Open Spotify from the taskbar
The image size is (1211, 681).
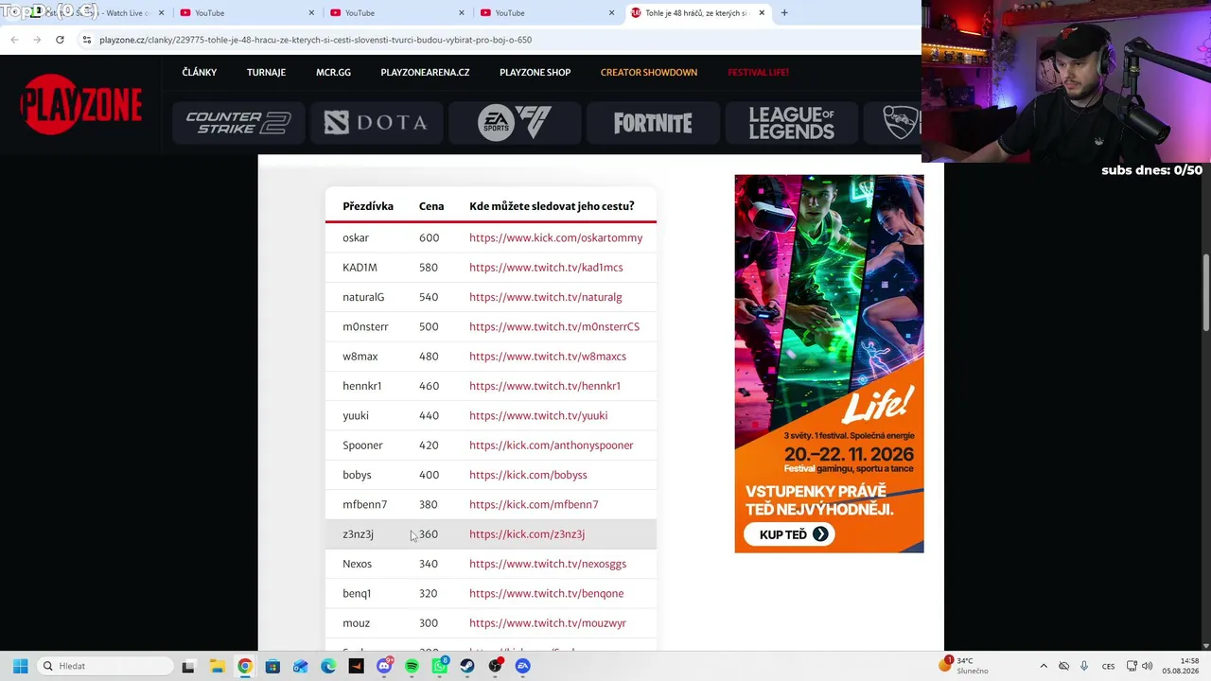[x=412, y=666]
